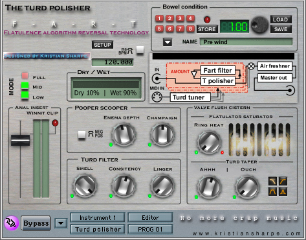Click the purple plugin logo icon

point(12,223)
